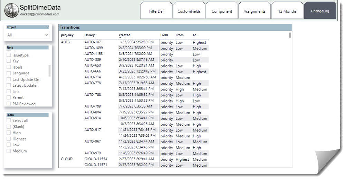The width and height of the screenshot is (345, 179).
Task: Click the AUTO-788 issue key
Action: pos(93,95)
